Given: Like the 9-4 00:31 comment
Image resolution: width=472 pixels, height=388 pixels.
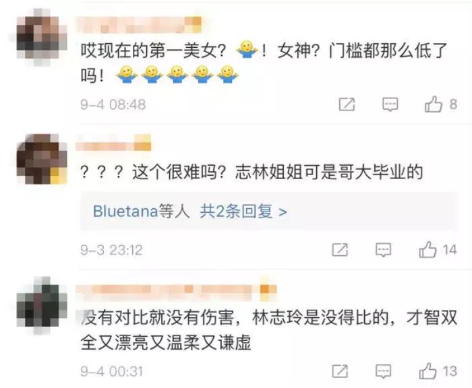Looking at the screenshot, I should pyautogui.click(x=427, y=371).
